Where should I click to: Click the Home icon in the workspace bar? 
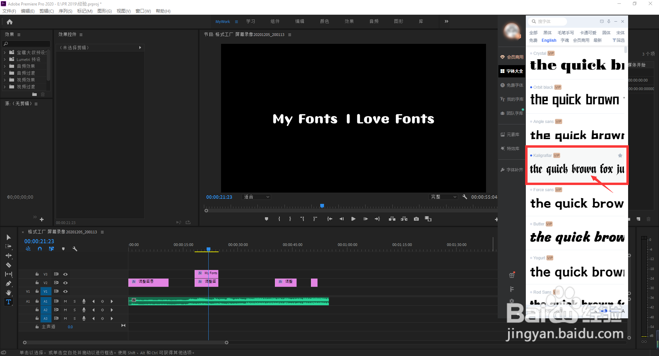click(10, 22)
